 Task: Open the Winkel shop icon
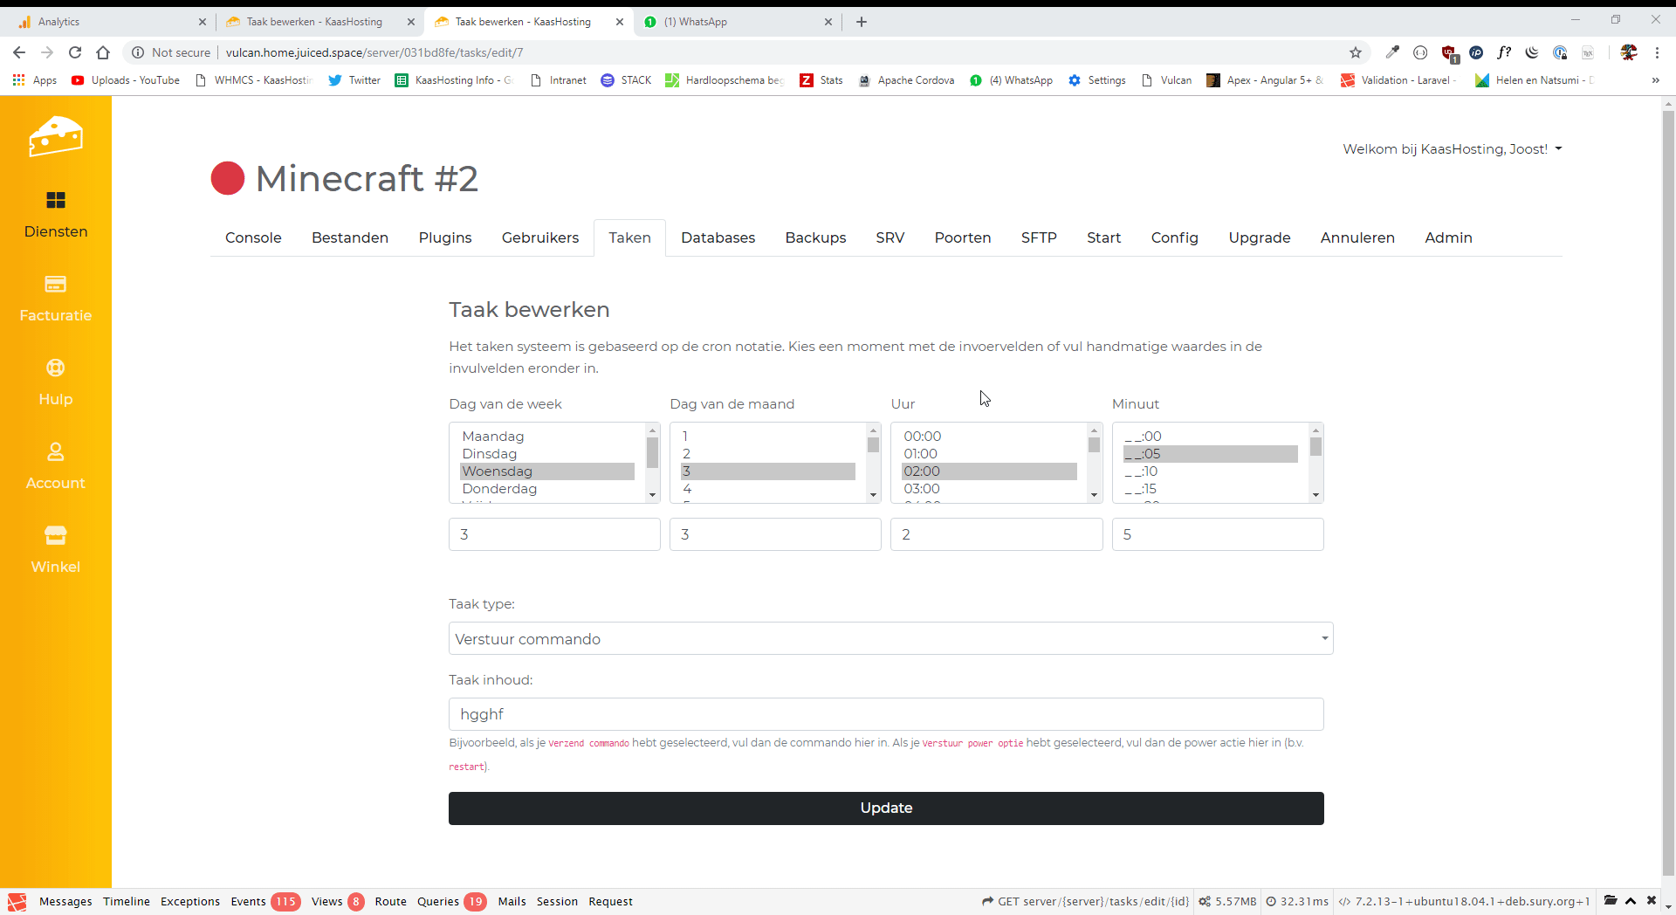56,536
